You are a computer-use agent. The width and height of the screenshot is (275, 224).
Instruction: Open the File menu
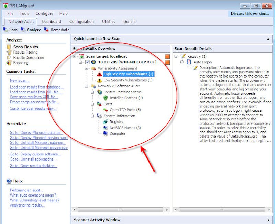click(x=10, y=13)
